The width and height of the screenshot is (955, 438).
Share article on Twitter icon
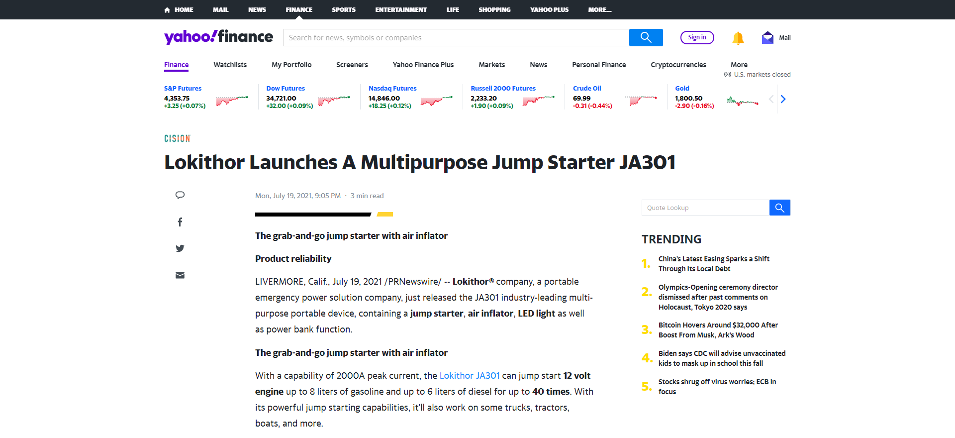180,248
